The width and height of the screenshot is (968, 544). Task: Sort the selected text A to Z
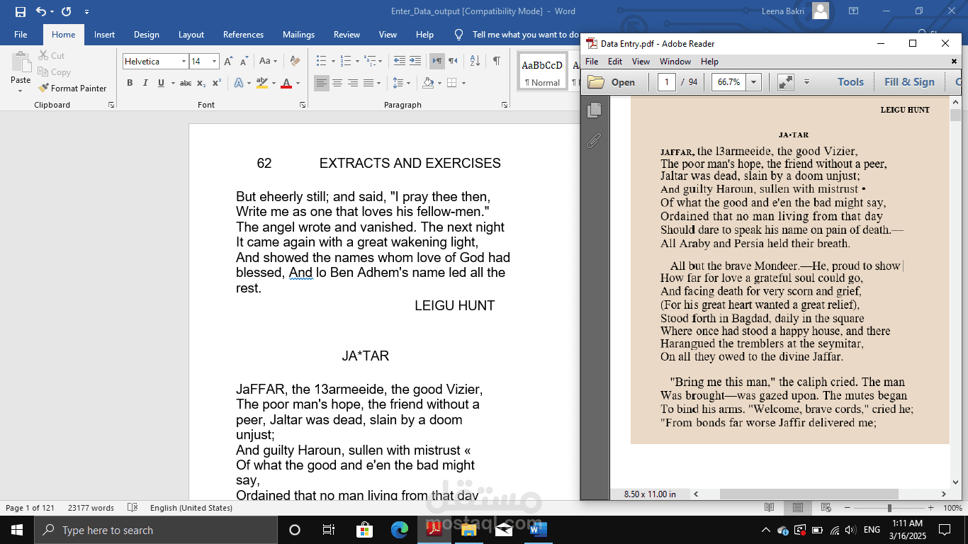(x=475, y=61)
